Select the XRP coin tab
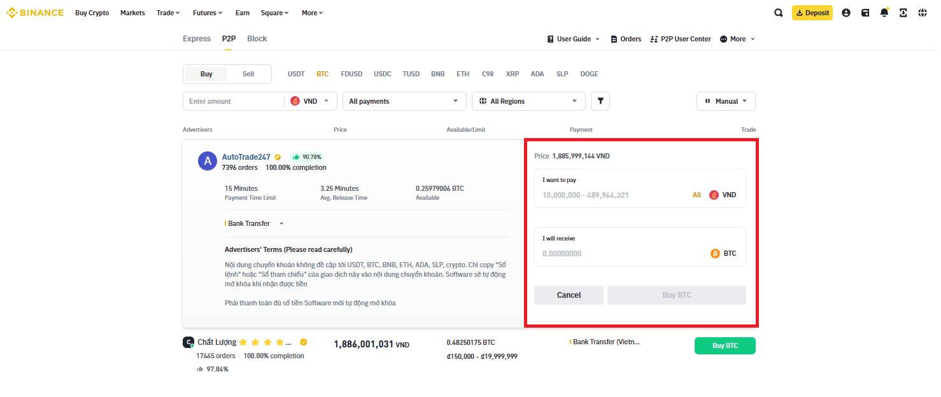The image size is (941, 397). pyautogui.click(x=513, y=74)
